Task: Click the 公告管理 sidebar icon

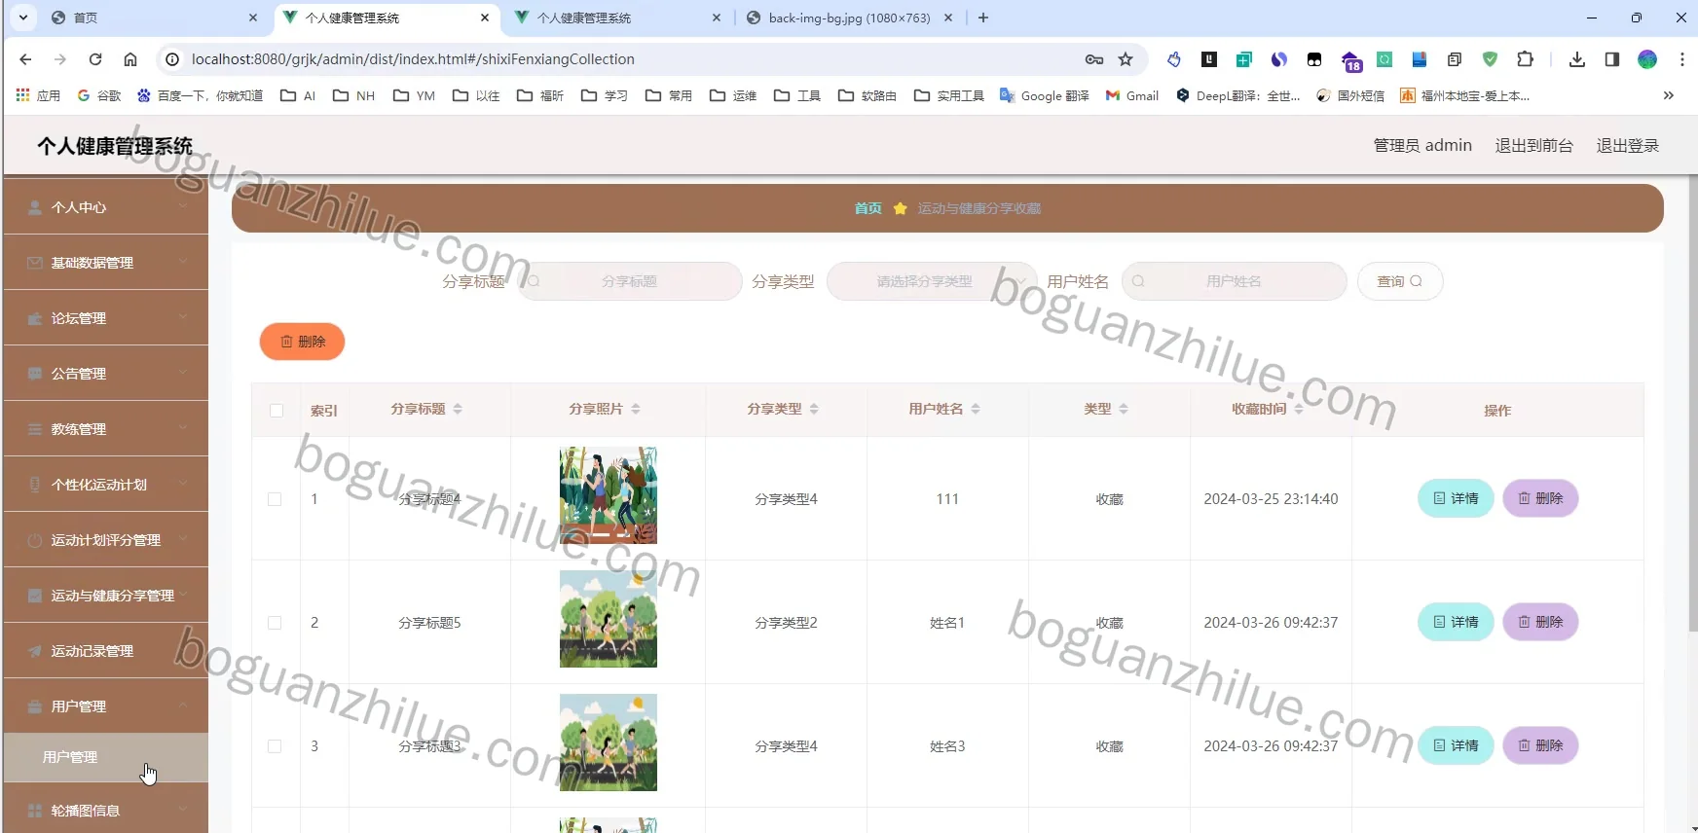Action: click(x=35, y=374)
